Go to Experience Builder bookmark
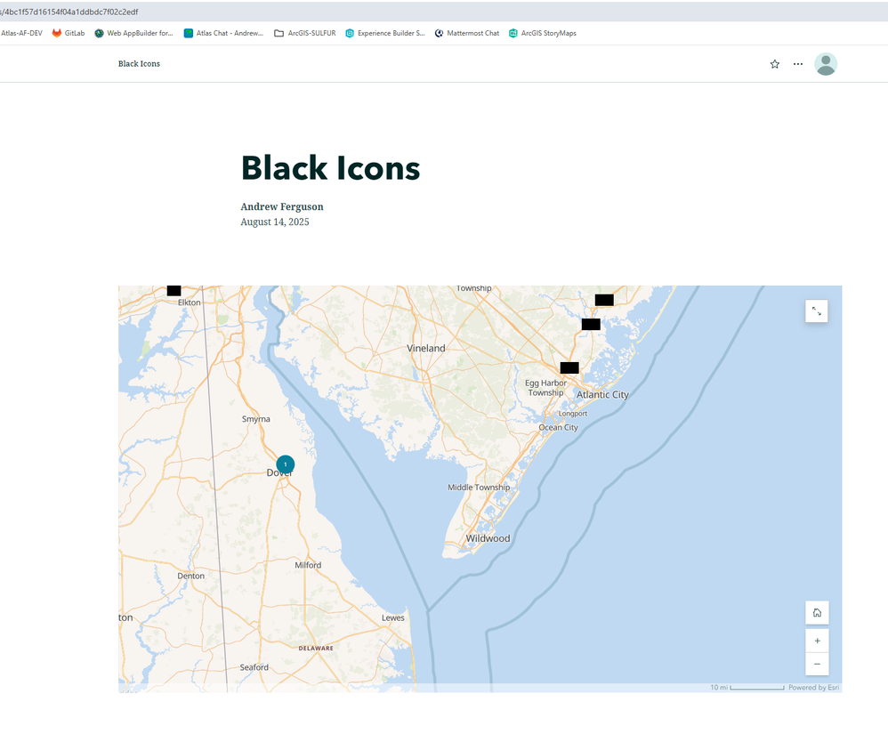 384,33
